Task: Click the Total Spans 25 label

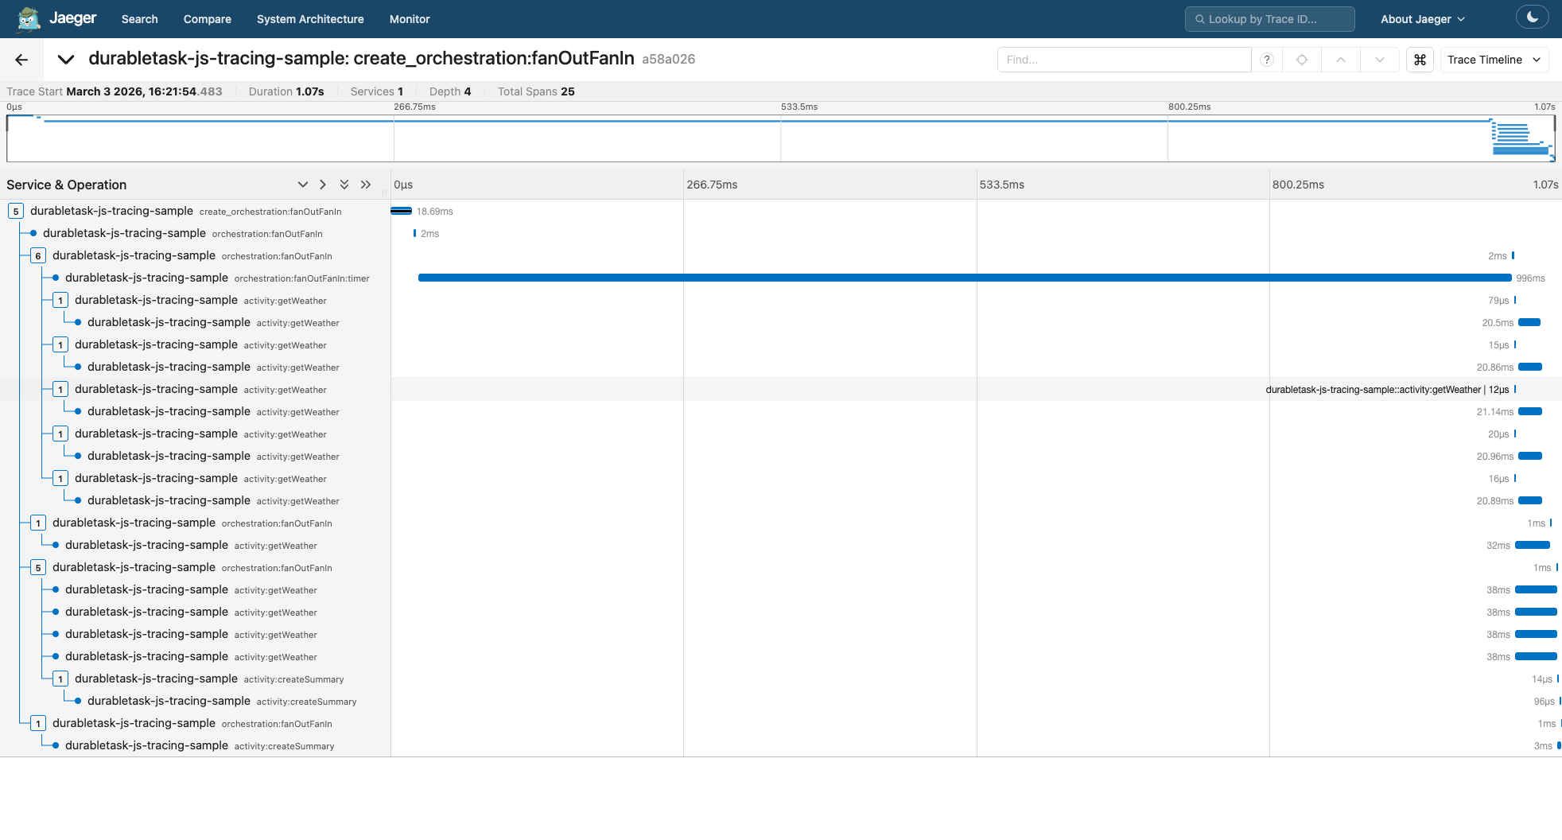Action: coord(536,91)
